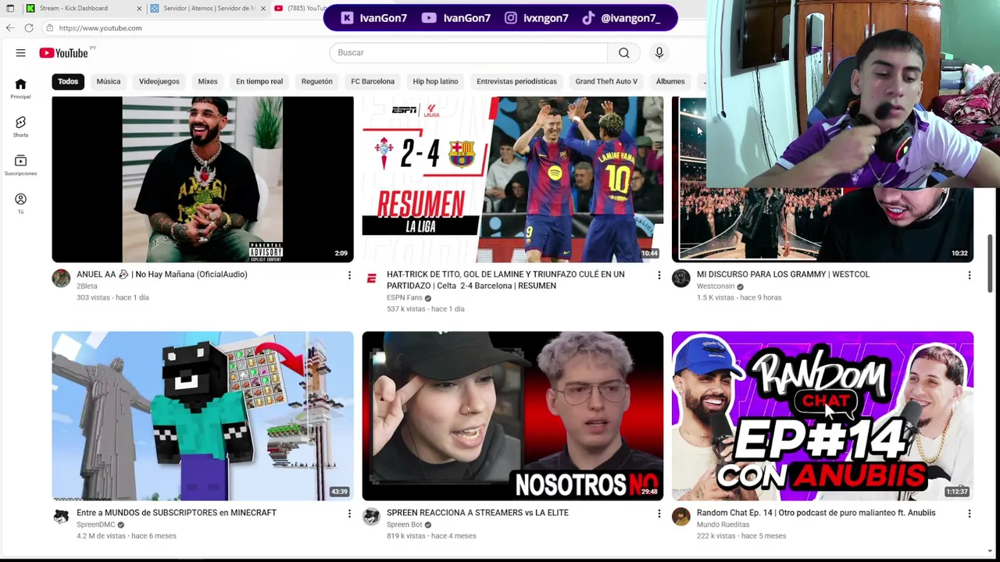Open title 'MI DISCURSO PARA LOS GRAMMY | WESTCOL'
This screenshot has height=562, width=1000.
[783, 275]
